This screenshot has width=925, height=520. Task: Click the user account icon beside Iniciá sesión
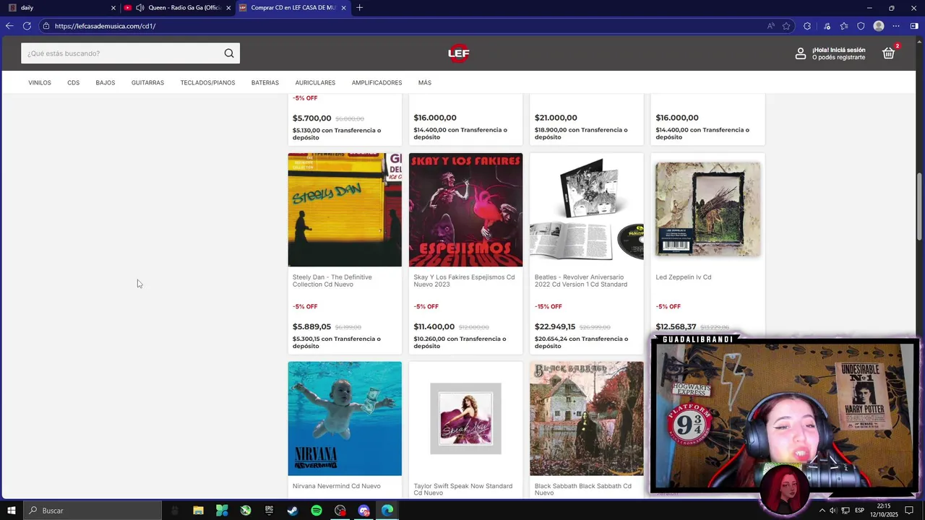click(801, 53)
